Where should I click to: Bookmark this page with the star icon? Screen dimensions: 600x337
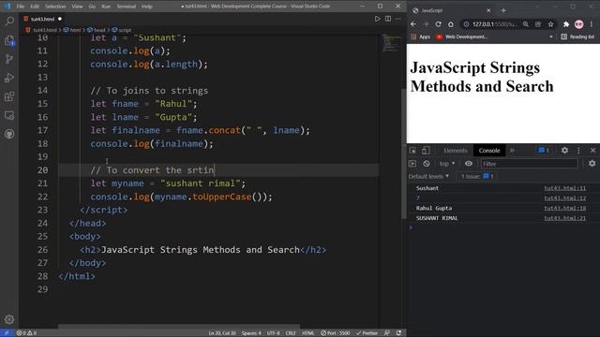point(550,24)
